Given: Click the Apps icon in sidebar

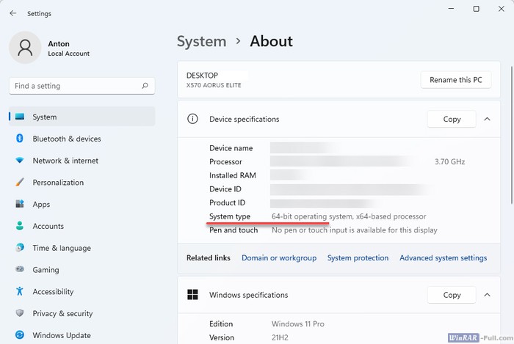Looking at the screenshot, I should tap(19, 205).
